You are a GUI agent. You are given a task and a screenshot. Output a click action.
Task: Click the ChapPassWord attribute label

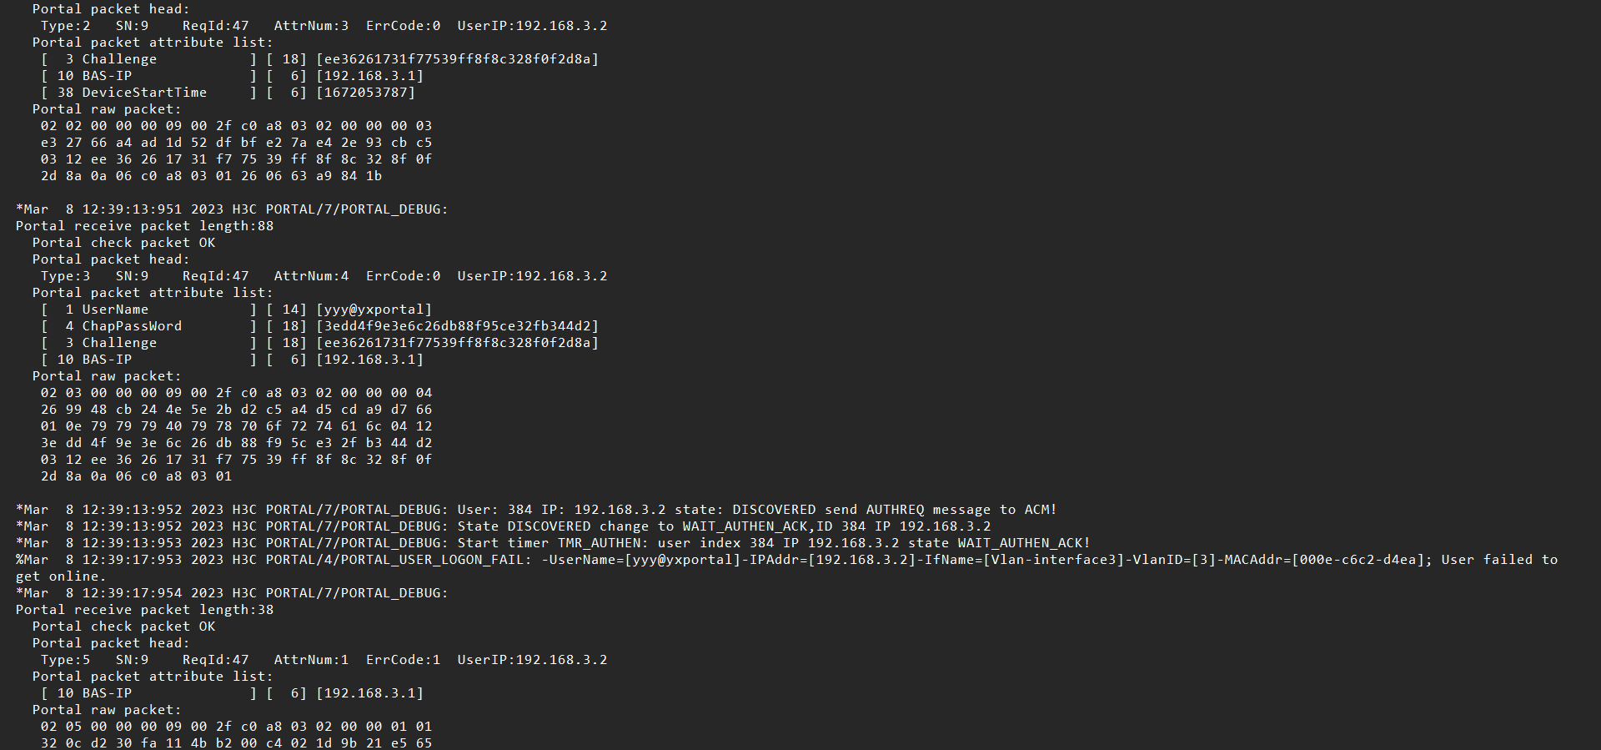132,326
